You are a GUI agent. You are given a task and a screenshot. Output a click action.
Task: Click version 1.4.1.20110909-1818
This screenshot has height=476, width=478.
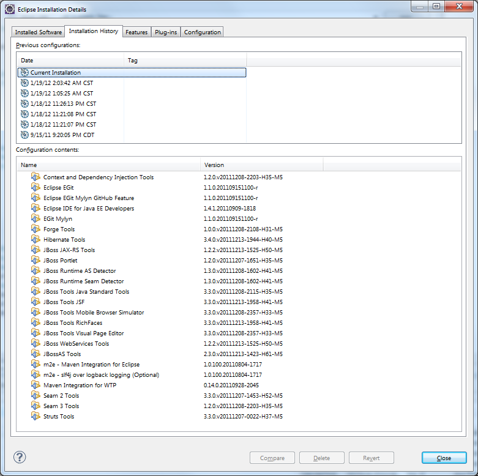pos(230,208)
